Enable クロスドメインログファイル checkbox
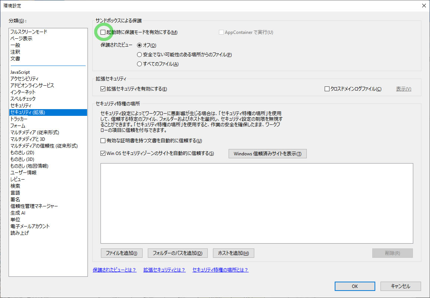This screenshot has height=298, width=430. 327,89
